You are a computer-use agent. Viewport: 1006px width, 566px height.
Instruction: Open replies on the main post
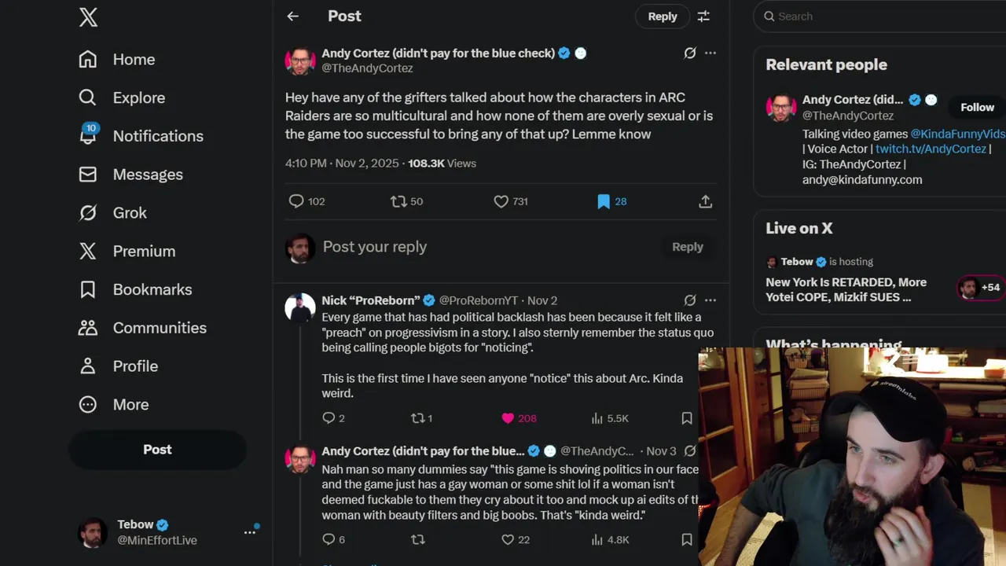(296, 202)
